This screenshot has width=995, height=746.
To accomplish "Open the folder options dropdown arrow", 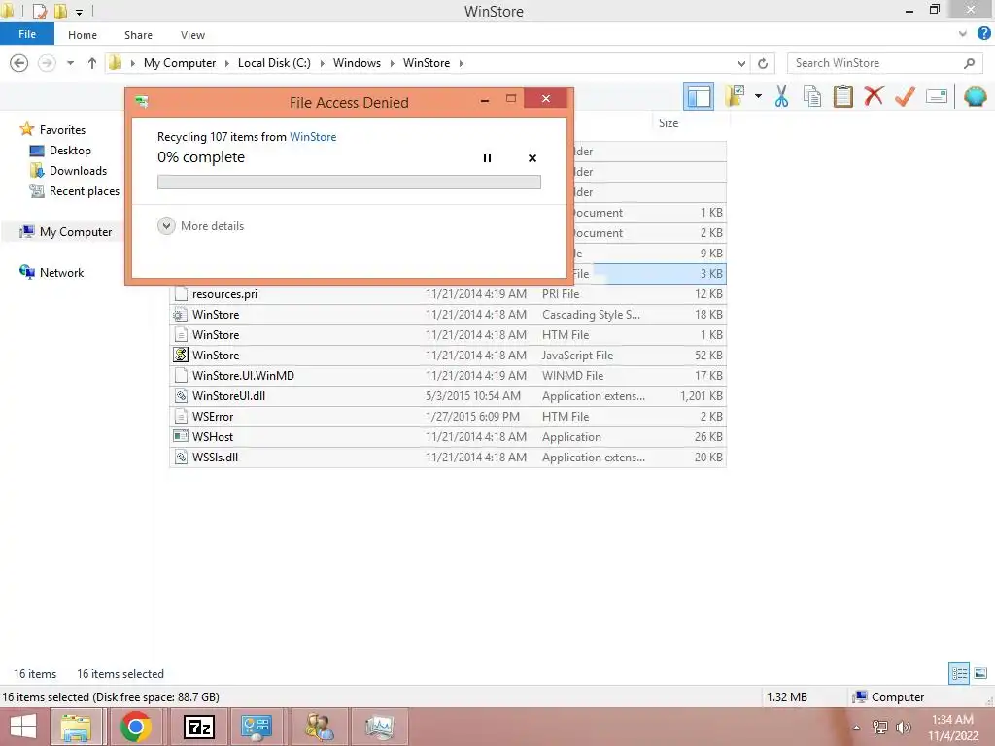I will pos(758,97).
